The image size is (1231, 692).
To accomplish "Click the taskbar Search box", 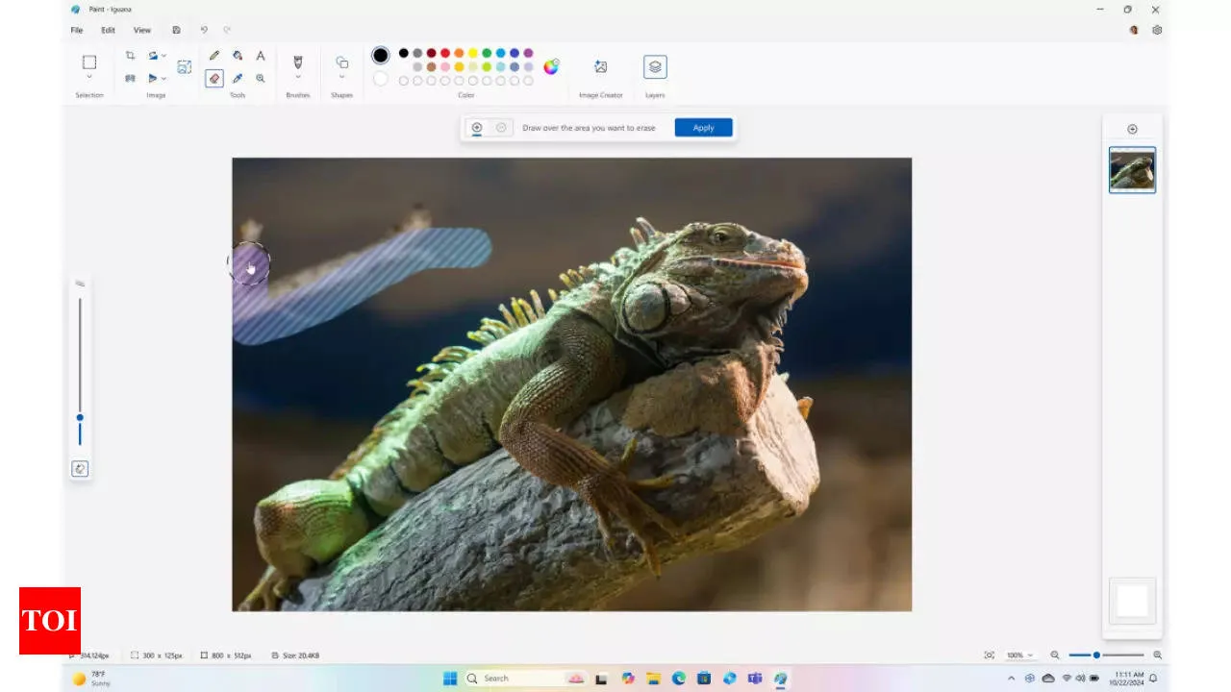I will [525, 679].
